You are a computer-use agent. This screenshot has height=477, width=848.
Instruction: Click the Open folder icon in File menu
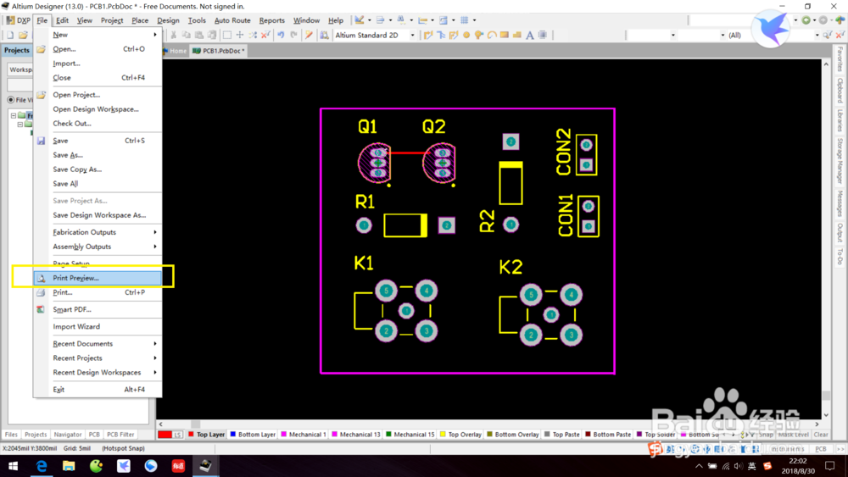point(41,49)
